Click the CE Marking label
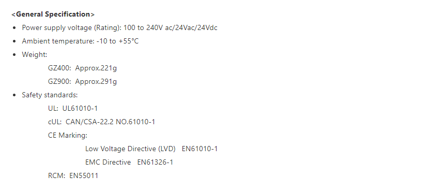Viewport: 428px width, 191px height. point(68,135)
